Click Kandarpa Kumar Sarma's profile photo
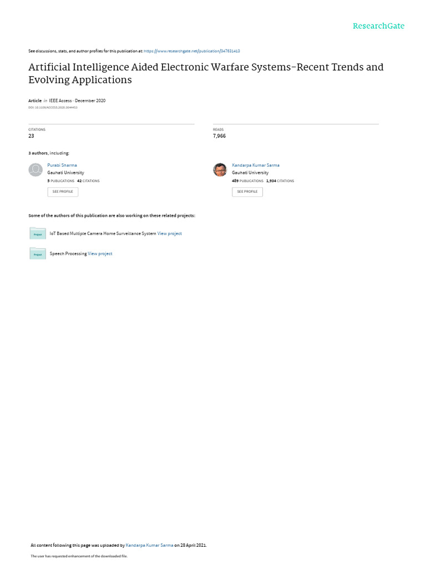The height and width of the screenshot is (569, 426). pos(220,170)
